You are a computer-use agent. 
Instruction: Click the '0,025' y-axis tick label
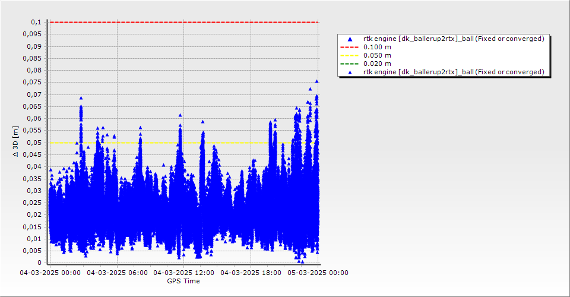[32, 203]
